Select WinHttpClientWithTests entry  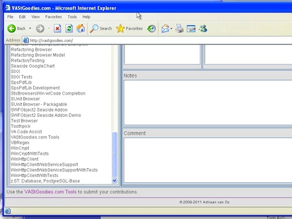pos(34,175)
